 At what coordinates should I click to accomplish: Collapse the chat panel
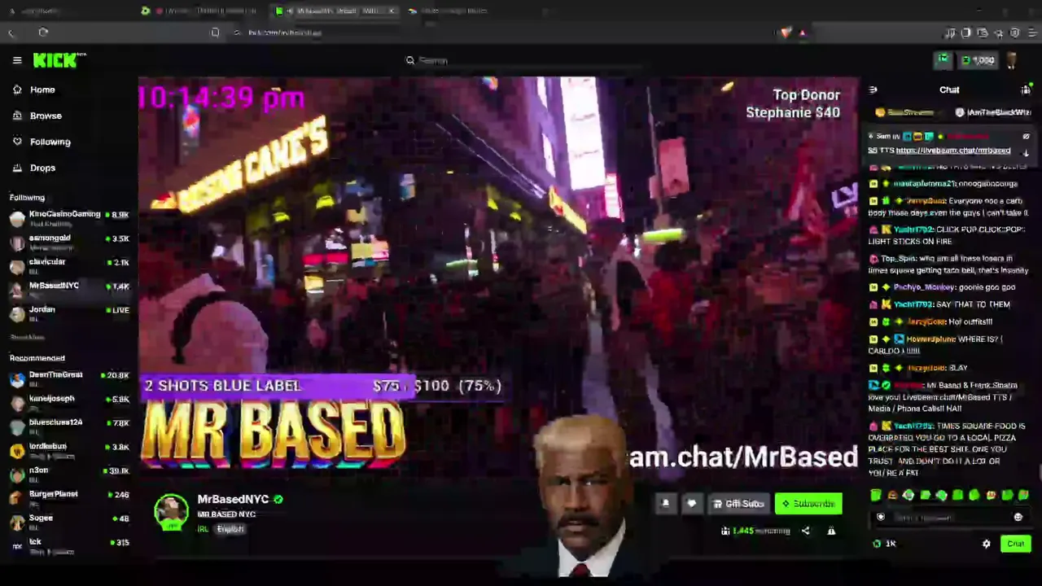click(x=873, y=90)
